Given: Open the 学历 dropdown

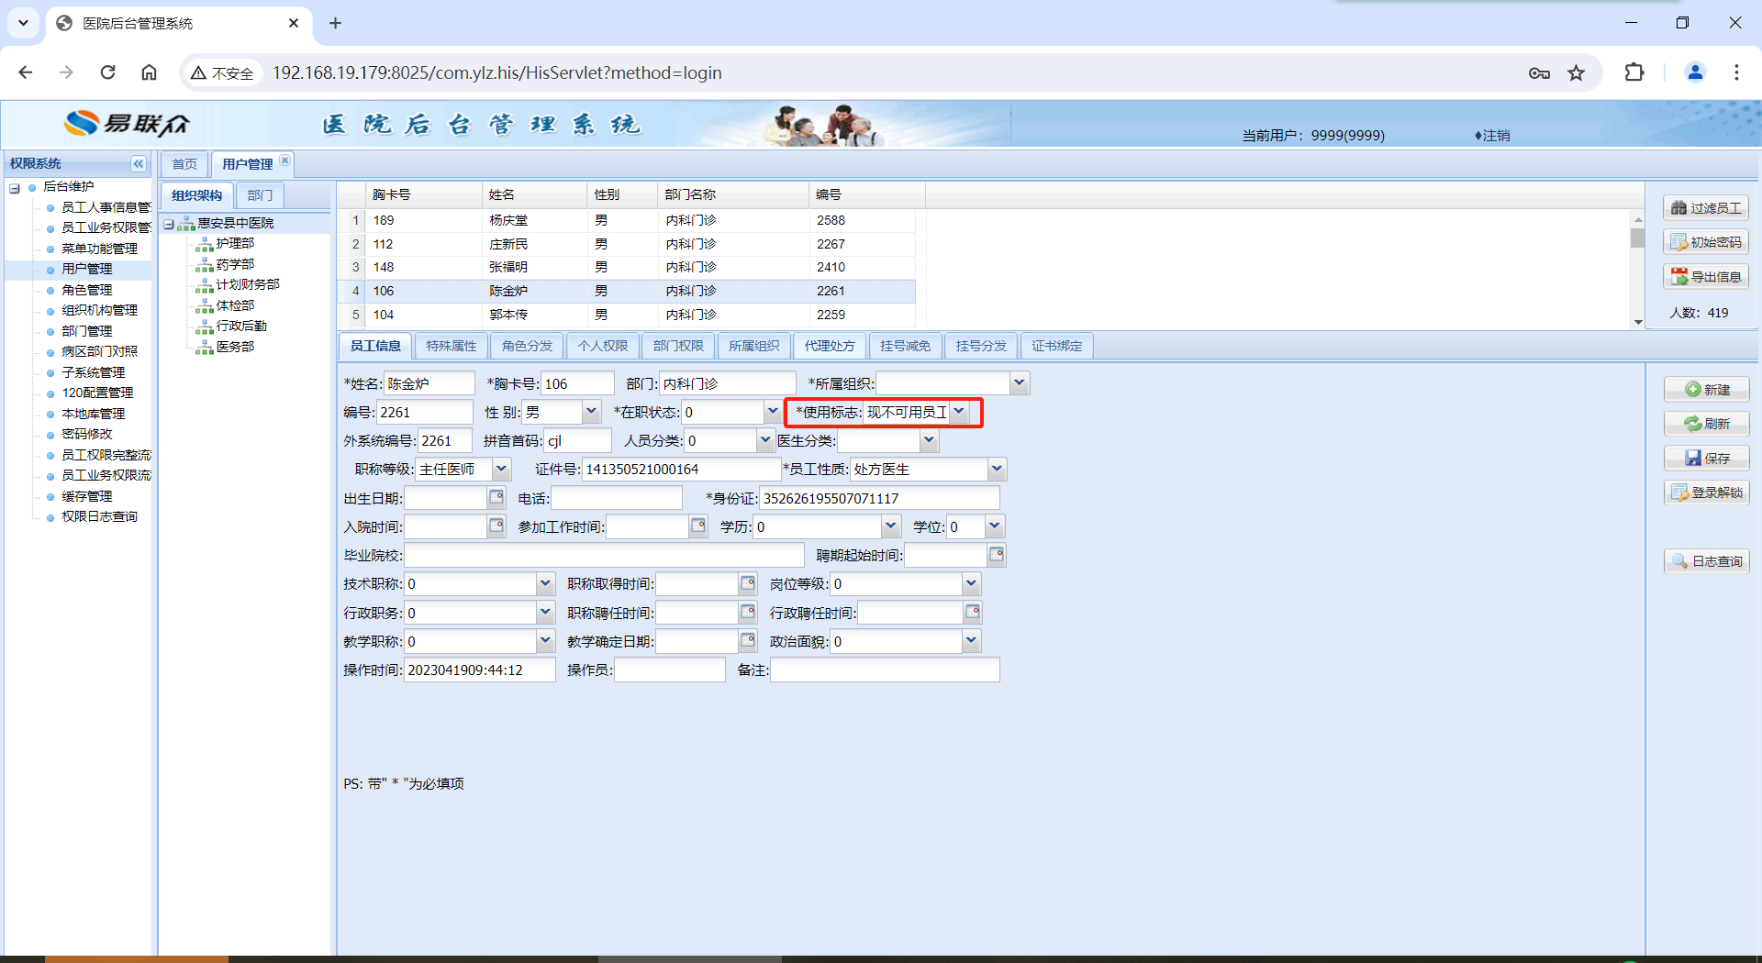Looking at the screenshot, I should click(890, 526).
